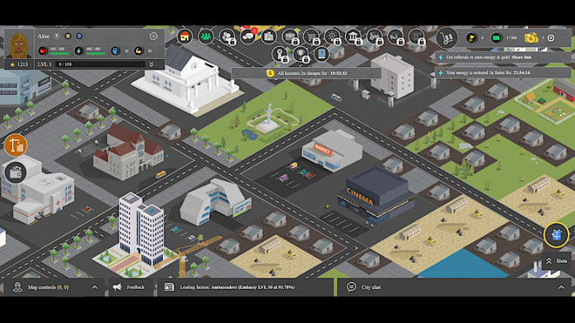Open chat messages icon with red badge
Viewport: 575px width, 323px height.
[248, 37]
